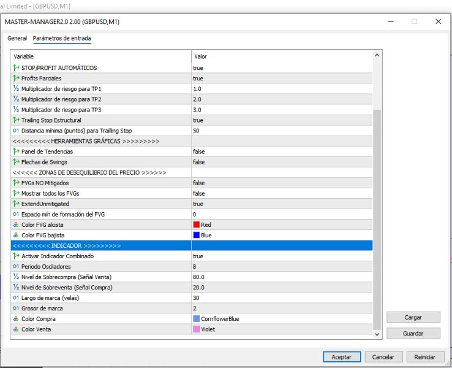
Task: Open the Violet Color Venta swatch
Action: (197, 329)
